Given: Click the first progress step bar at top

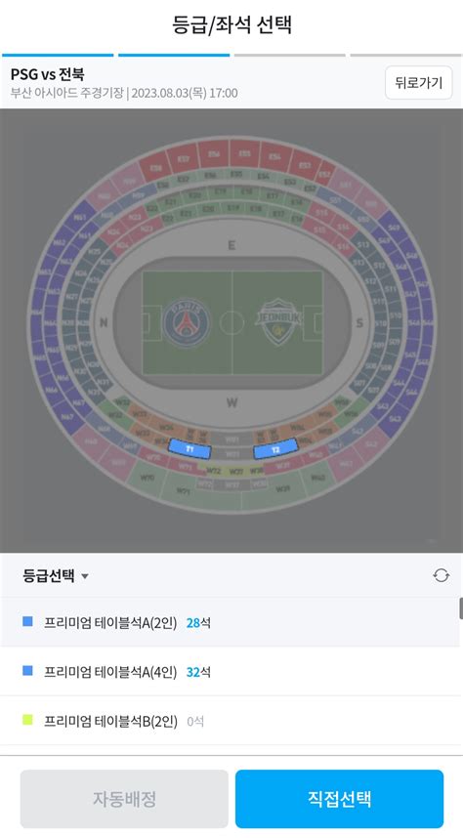Looking at the screenshot, I should click(58, 55).
